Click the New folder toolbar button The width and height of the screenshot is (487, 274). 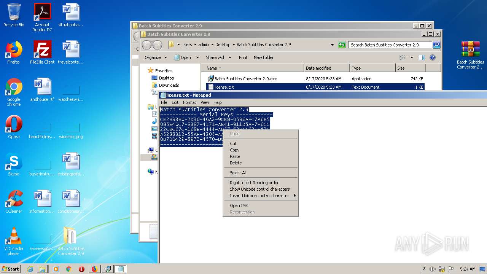264,57
